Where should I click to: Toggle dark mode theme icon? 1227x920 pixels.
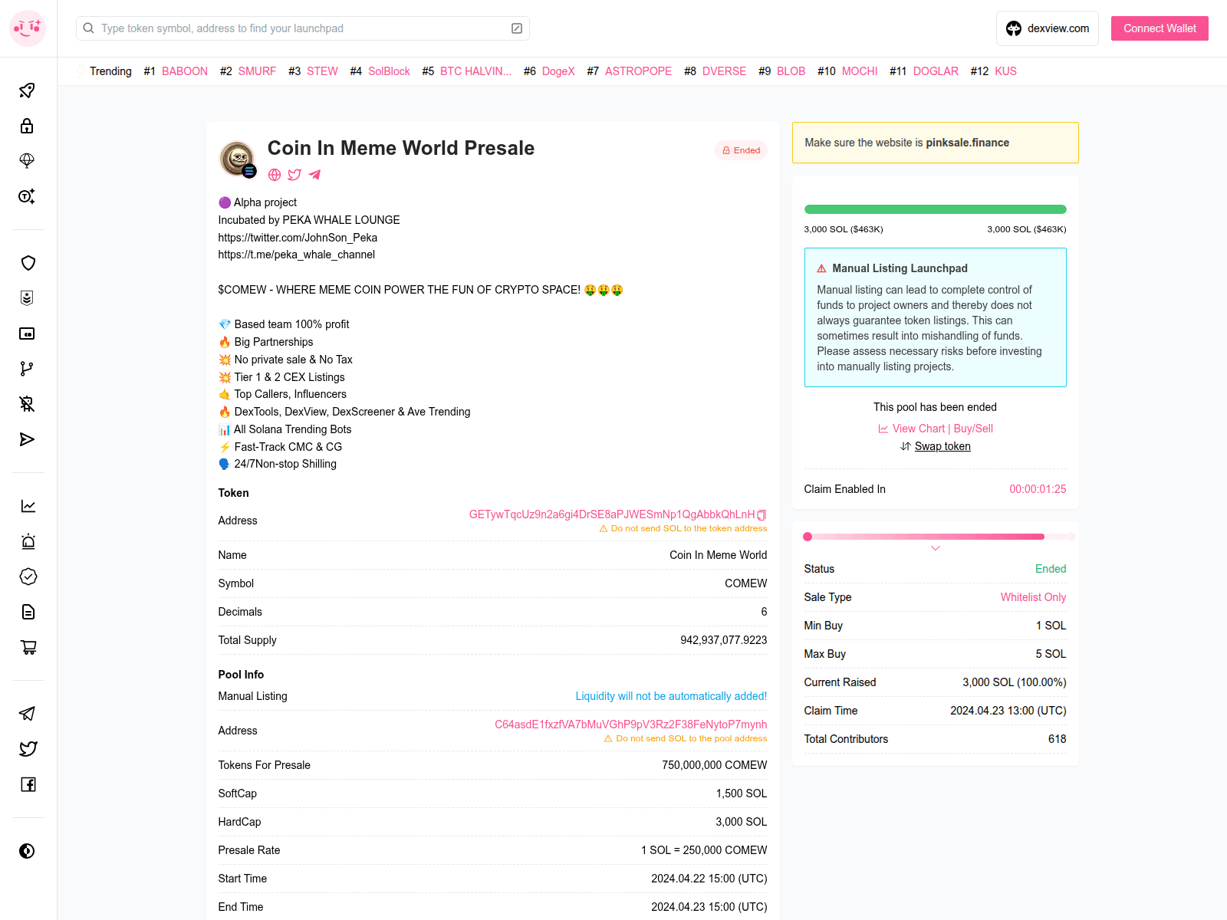28,851
